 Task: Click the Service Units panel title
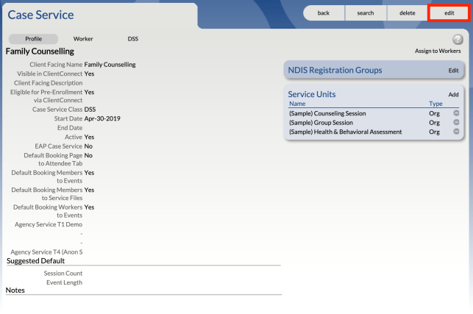(312, 94)
